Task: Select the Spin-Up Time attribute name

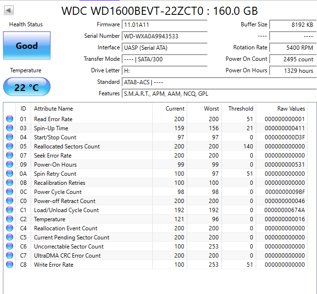Action: pyautogui.click(x=51, y=128)
